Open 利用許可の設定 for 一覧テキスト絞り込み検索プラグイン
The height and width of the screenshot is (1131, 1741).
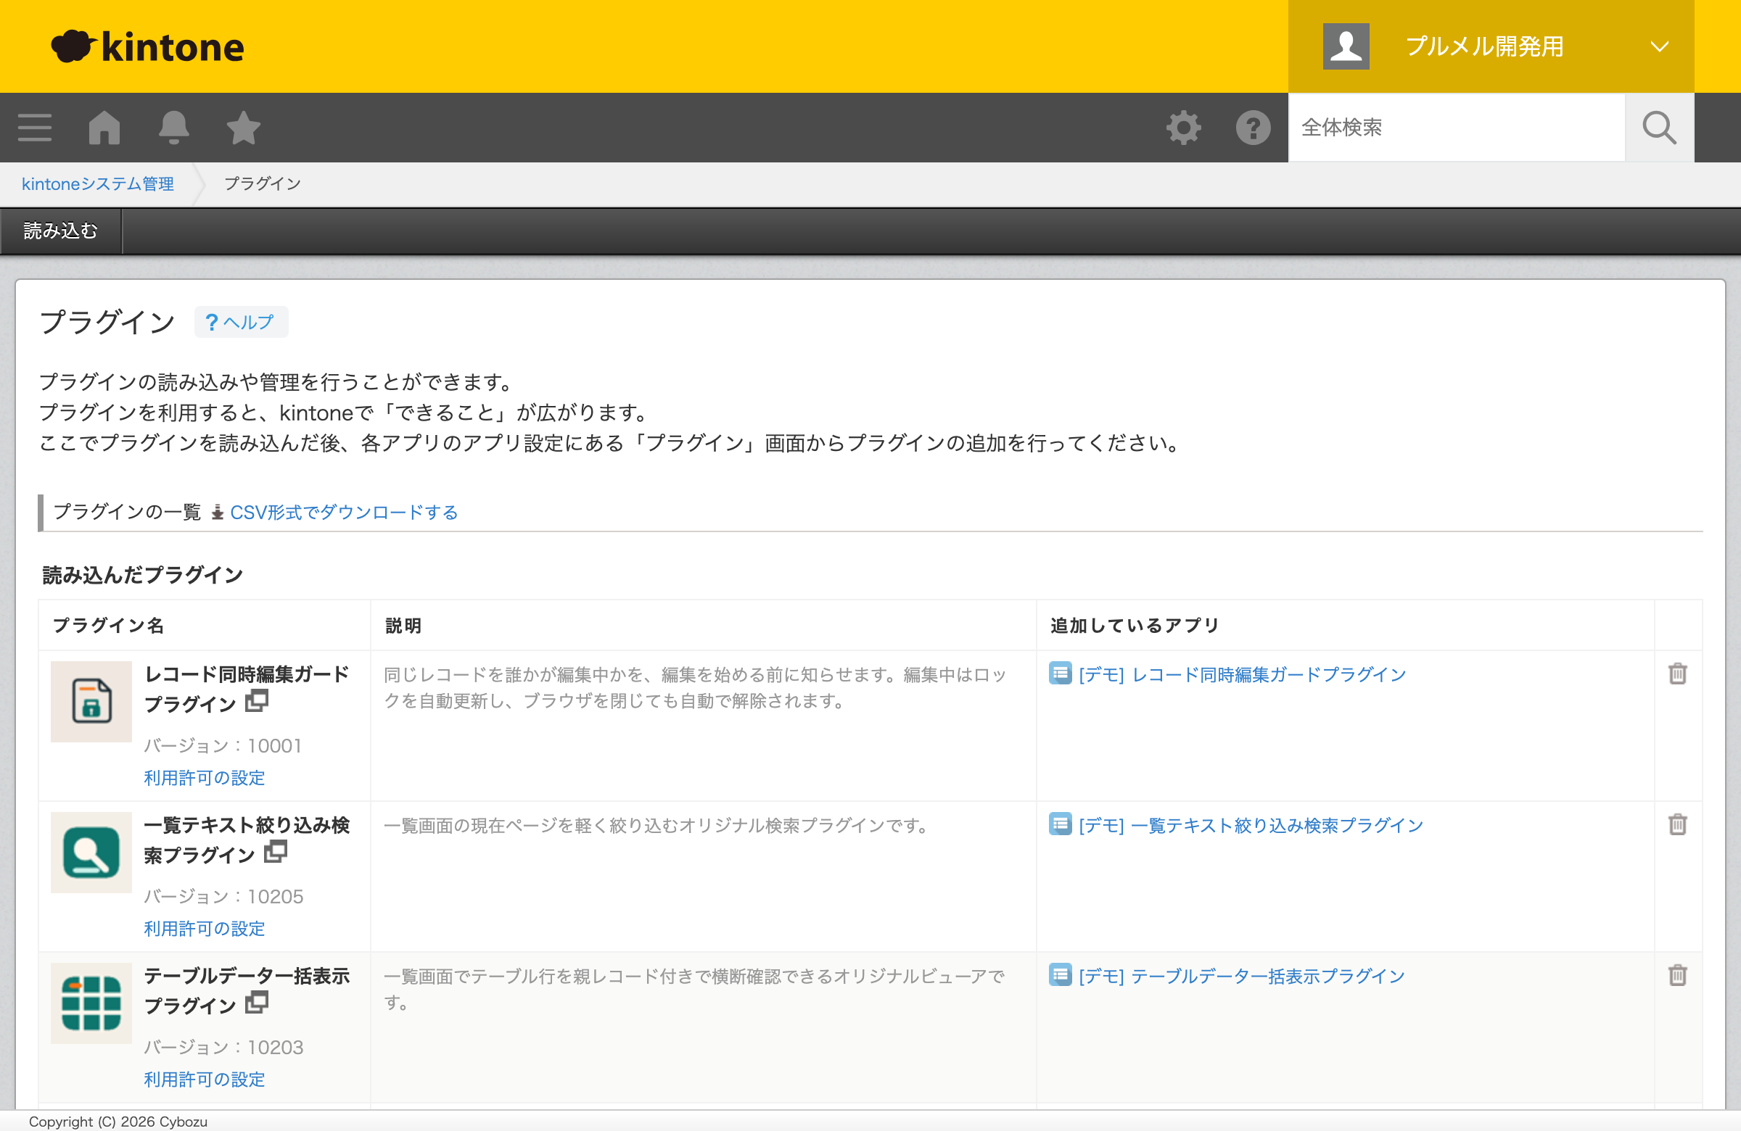click(204, 929)
